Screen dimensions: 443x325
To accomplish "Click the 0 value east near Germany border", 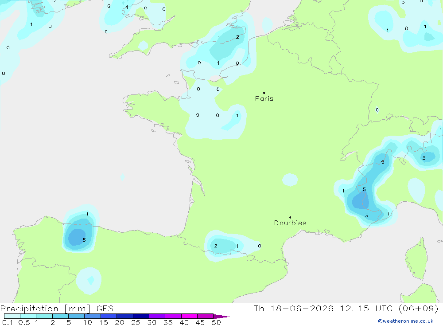I will (x=377, y=110).
